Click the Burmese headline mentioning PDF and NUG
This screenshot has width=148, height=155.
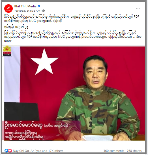[x=72, y=19]
